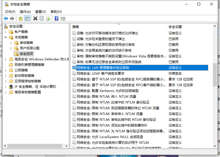Click the 帐户策略 folder icon
This screenshot has width=220, height=157.
point(11,32)
